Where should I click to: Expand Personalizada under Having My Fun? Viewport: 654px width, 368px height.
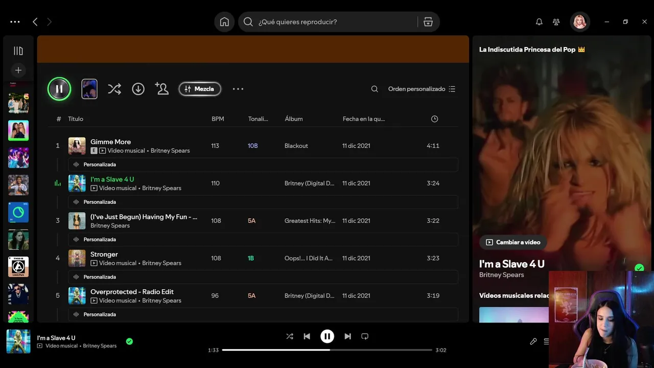tap(263, 239)
